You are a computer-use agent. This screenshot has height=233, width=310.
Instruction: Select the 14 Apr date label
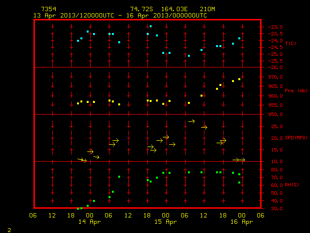point(90,222)
